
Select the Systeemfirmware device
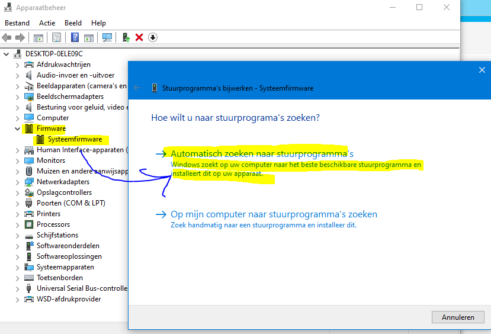pos(75,139)
